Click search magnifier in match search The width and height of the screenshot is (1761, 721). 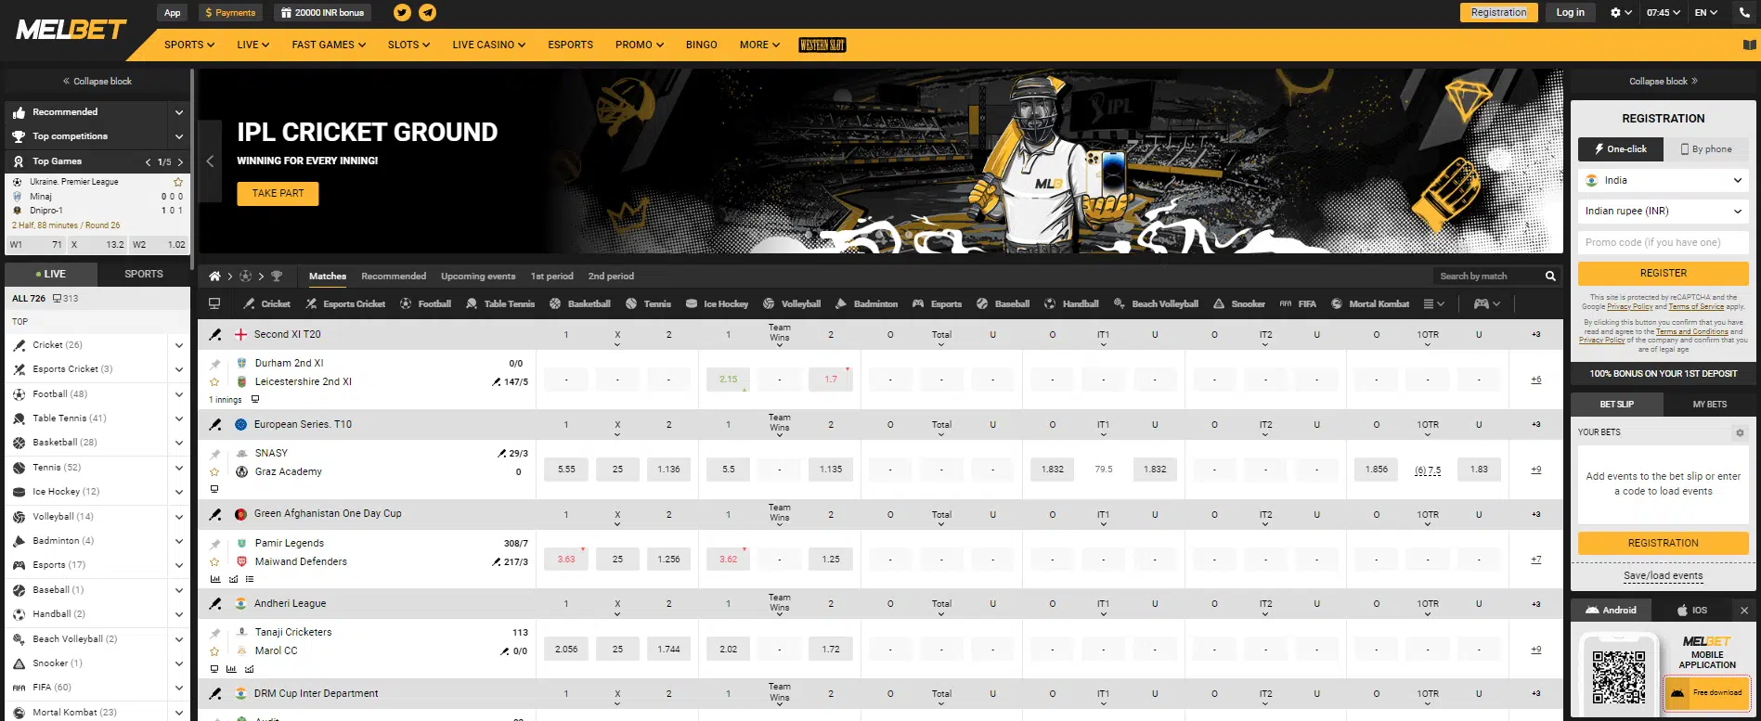pos(1550,277)
